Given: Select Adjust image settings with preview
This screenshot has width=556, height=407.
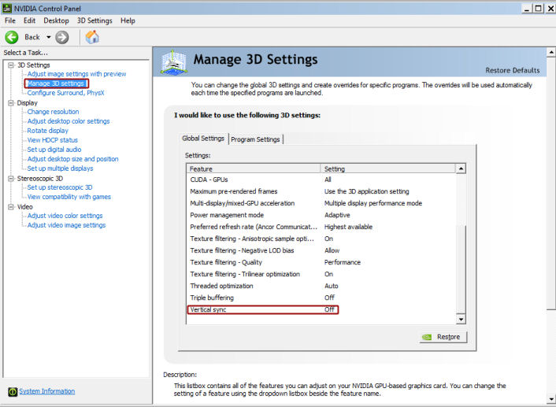Looking at the screenshot, I should coord(76,74).
